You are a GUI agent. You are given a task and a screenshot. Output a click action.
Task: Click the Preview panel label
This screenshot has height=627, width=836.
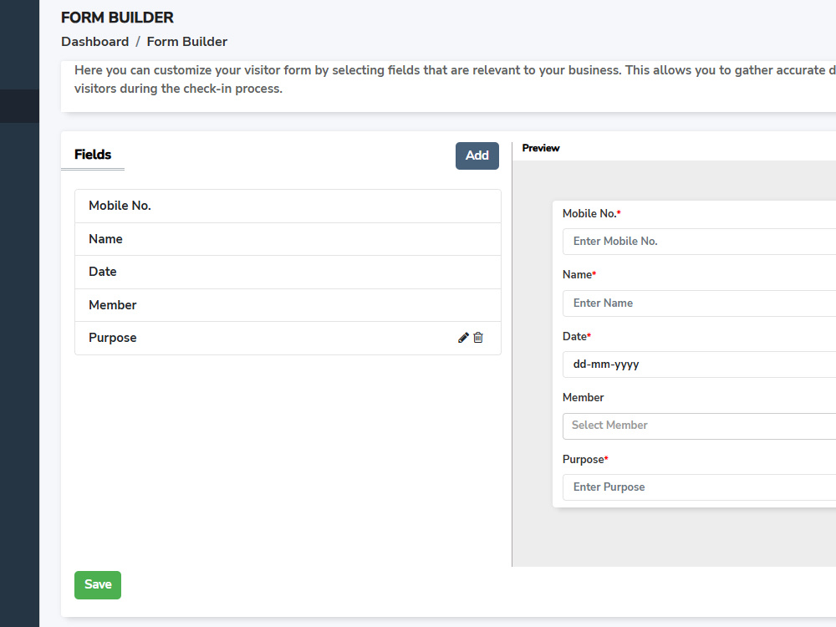[x=541, y=148]
